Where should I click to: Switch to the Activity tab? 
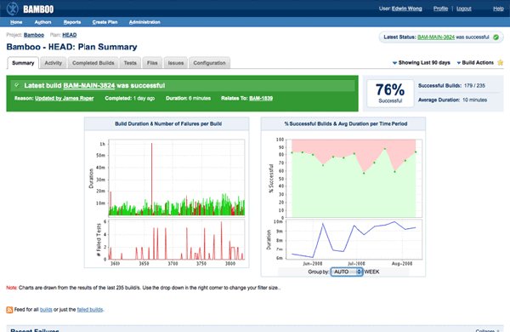pos(54,63)
